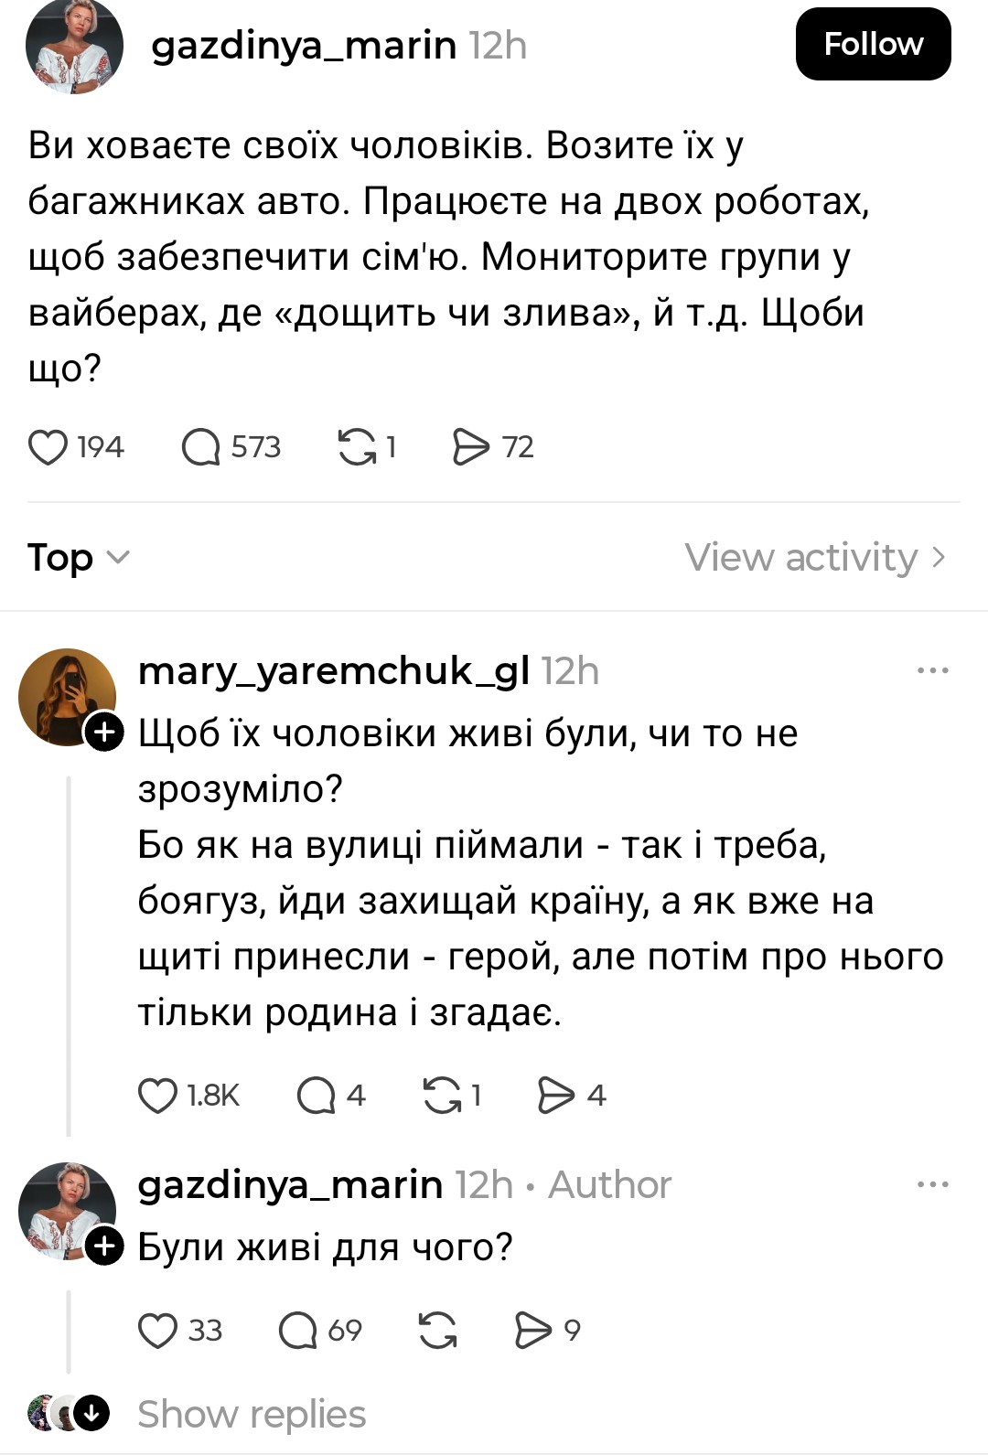Like the main post by gazdinya_marin
The image size is (988, 1455).
pos(48,447)
